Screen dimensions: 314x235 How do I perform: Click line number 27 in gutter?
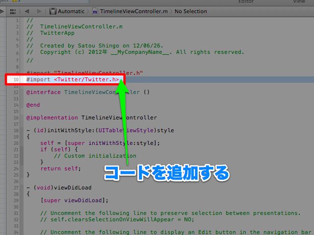16,188
